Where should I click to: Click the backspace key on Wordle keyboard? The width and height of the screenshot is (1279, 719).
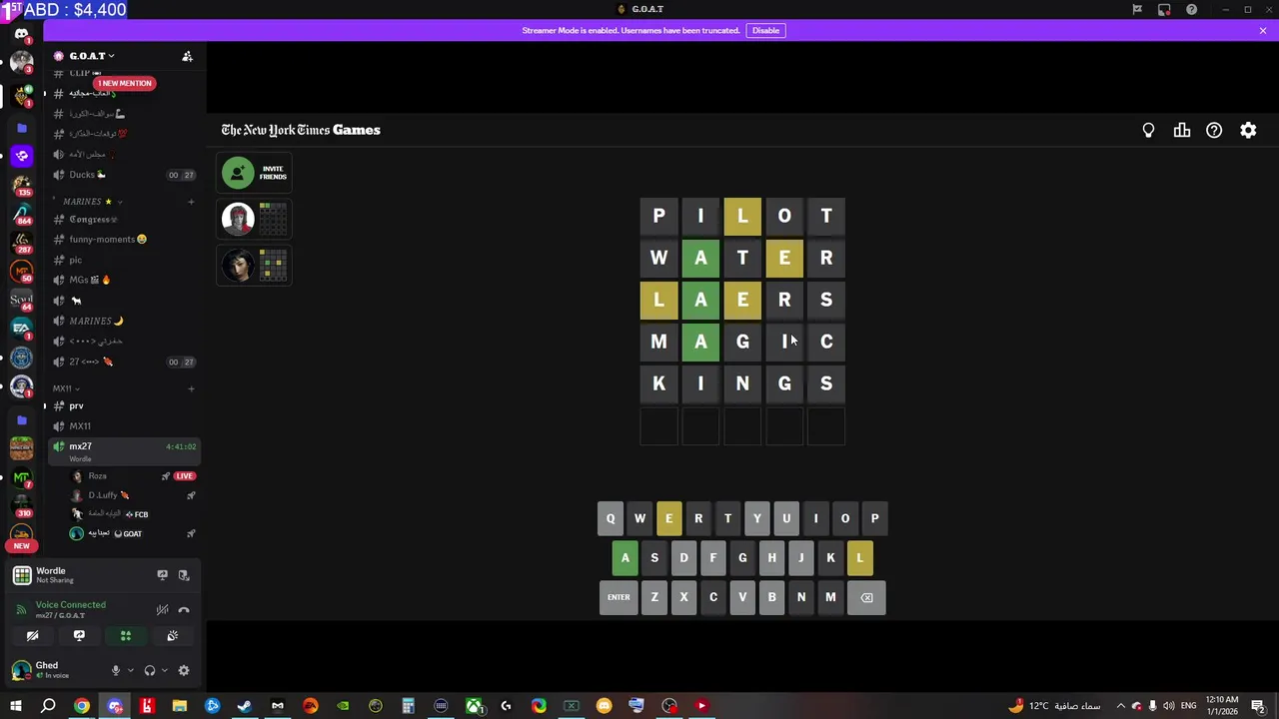pos(866,597)
